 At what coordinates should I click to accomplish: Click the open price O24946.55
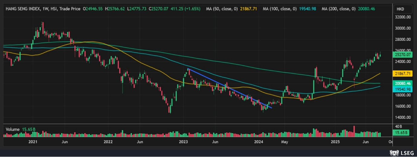tap(92, 9)
